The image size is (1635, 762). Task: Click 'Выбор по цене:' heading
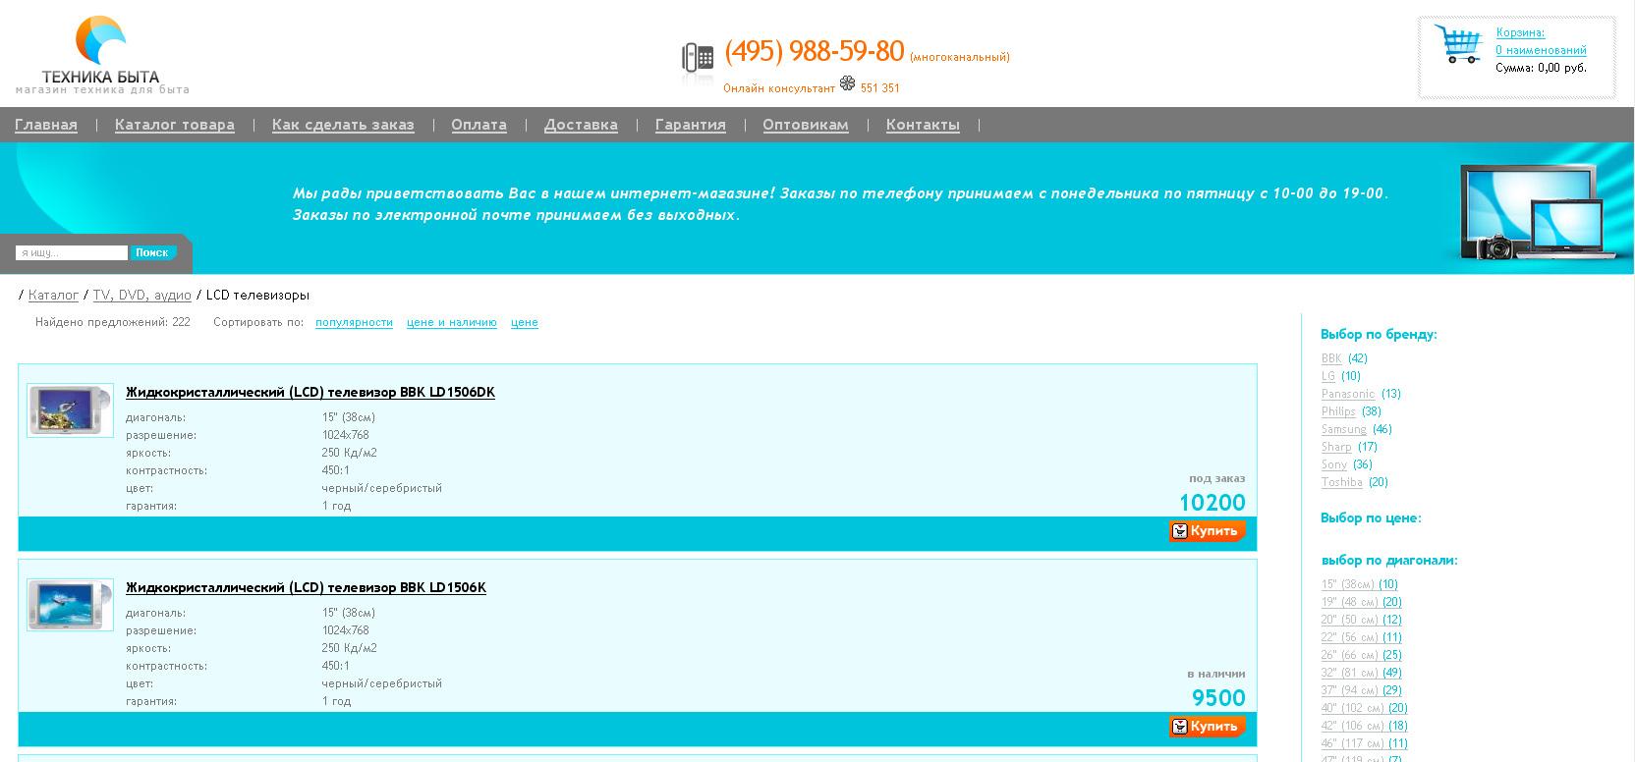(x=1371, y=518)
